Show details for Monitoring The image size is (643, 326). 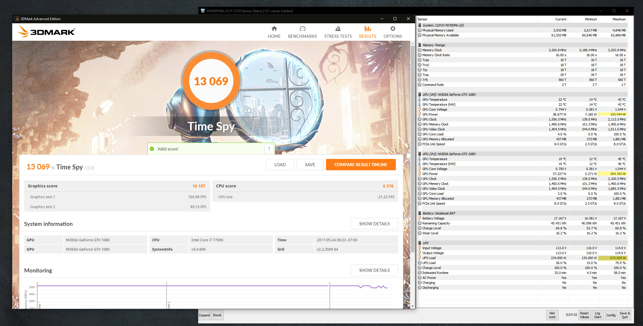[x=374, y=270]
